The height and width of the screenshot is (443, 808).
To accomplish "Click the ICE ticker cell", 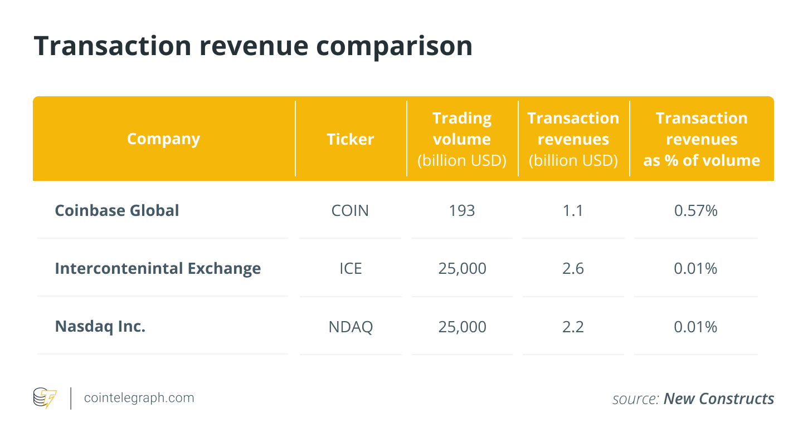I will (351, 269).
